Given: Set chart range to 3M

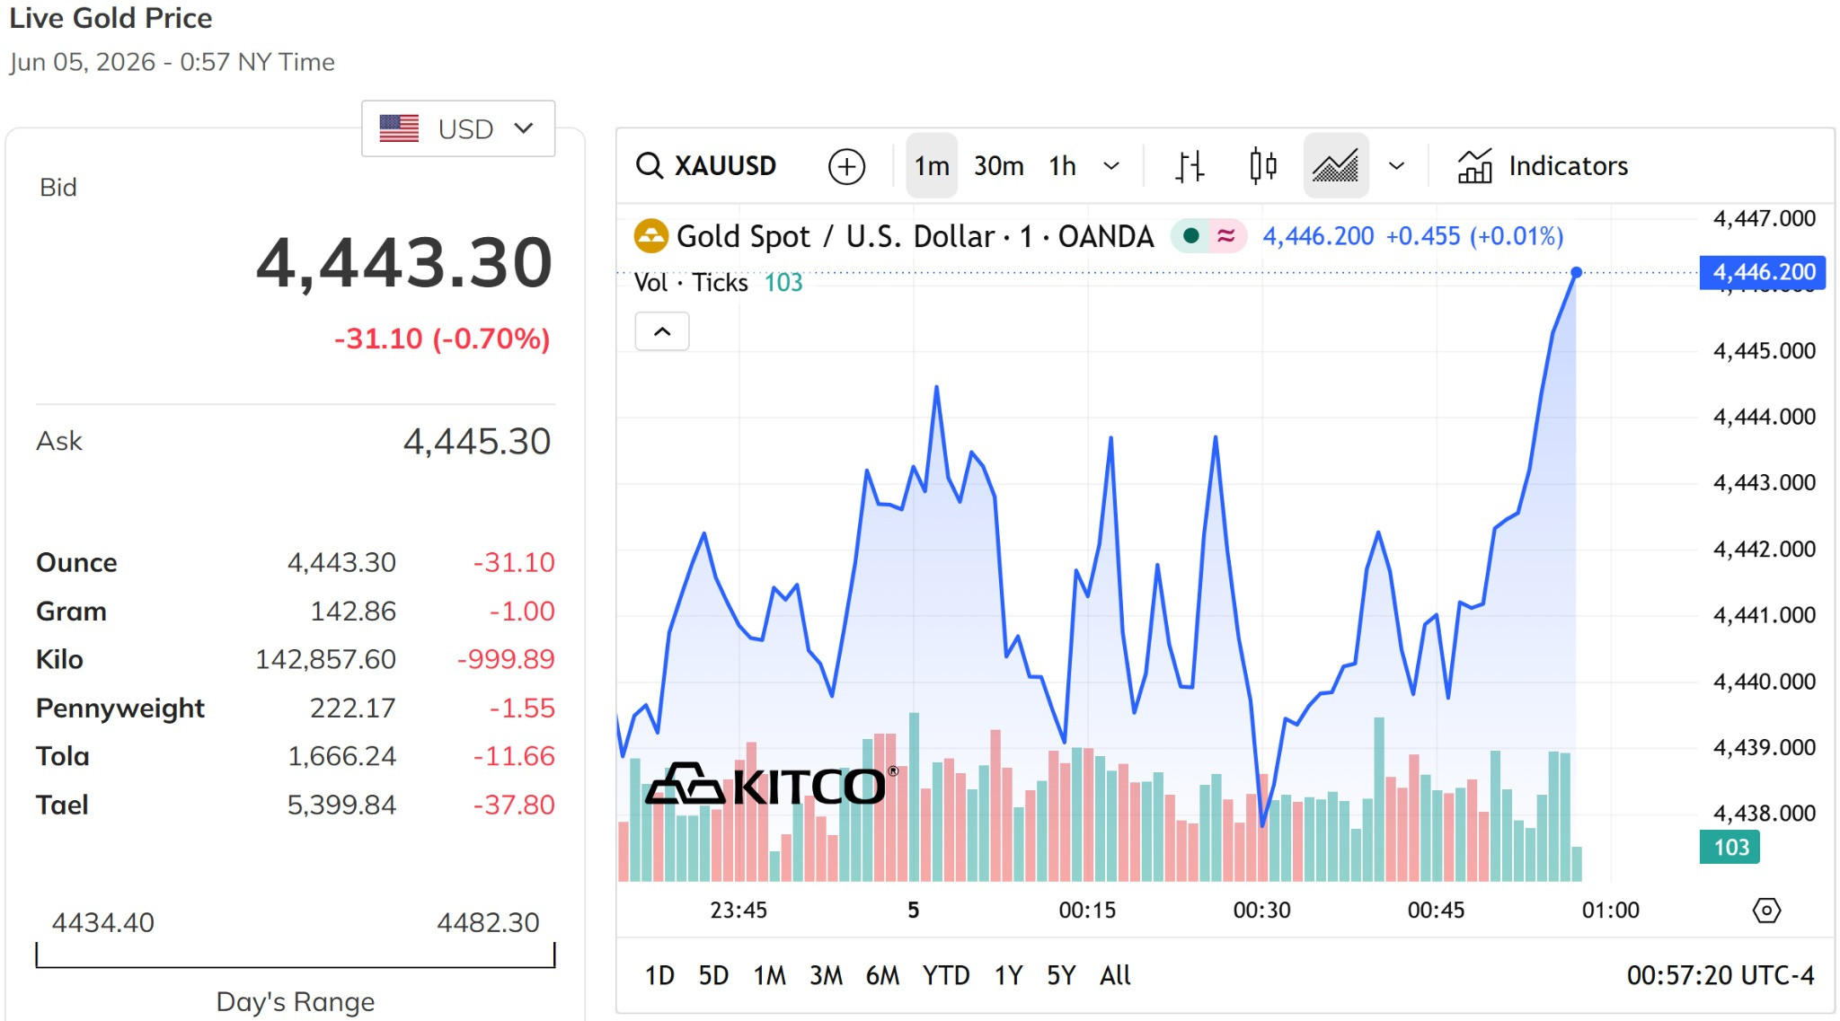Looking at the screenshot, I should pos(826,975).
